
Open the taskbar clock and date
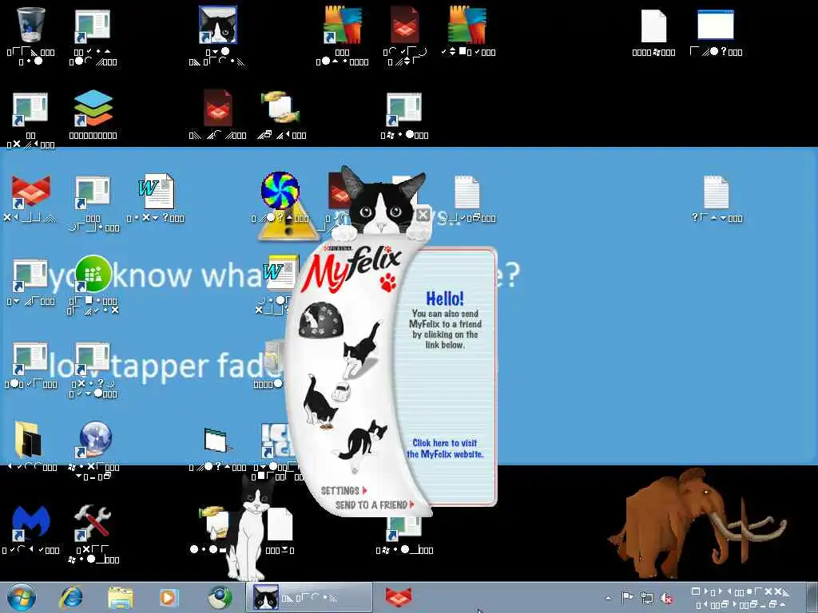tap(741, 598)
